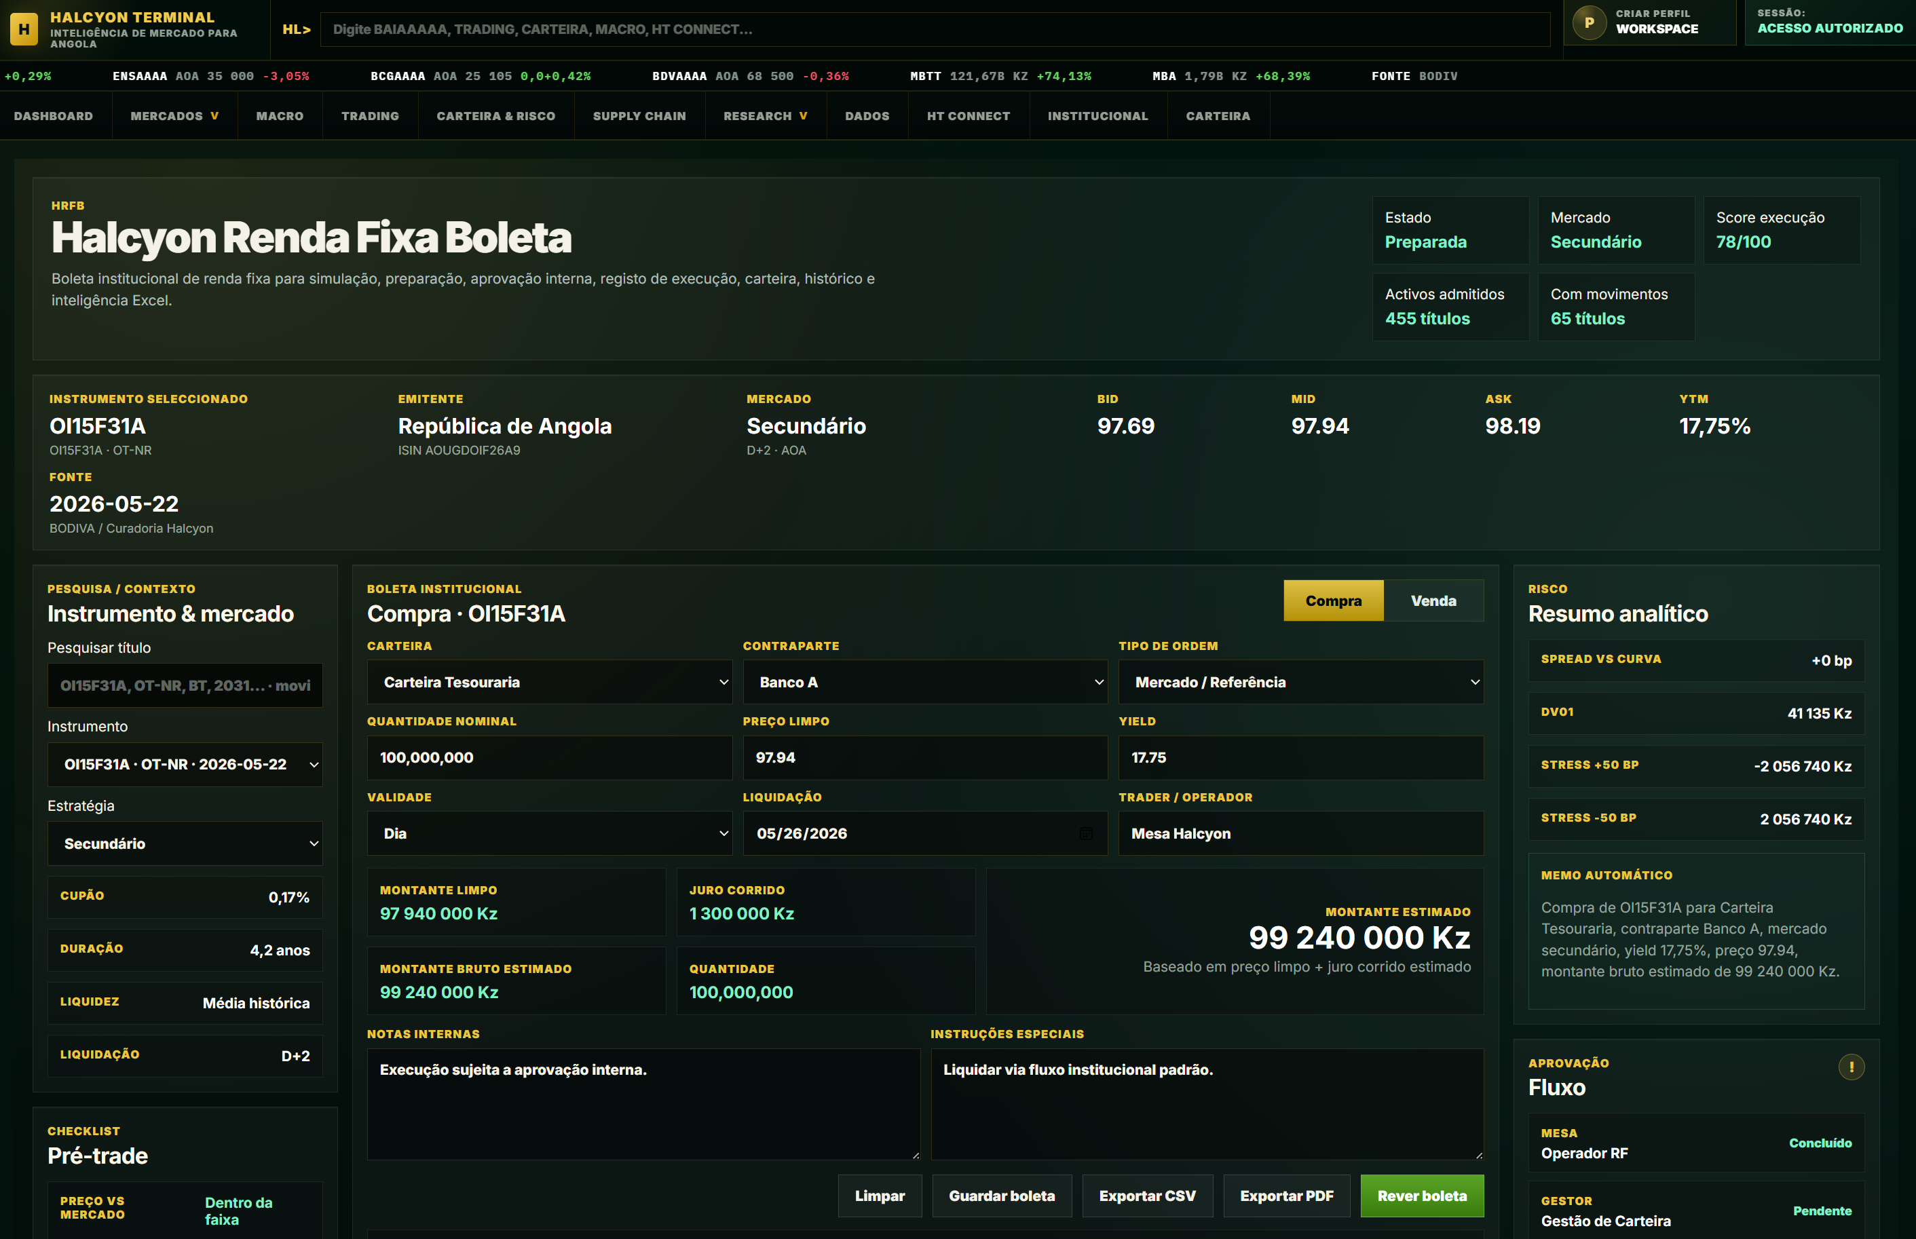Screen dimensions: 1916x1239
Task: Open the Trading tab
Action: click(x=370, y=116)
